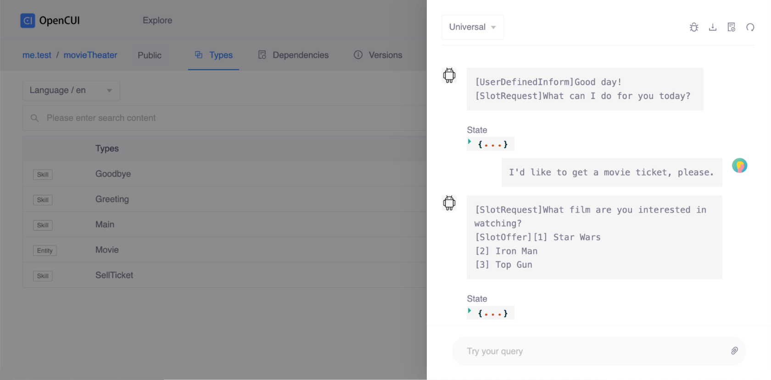
Task: Switch to the Dependencies tab
Action: pyautogui.click(x=294, y=55)
